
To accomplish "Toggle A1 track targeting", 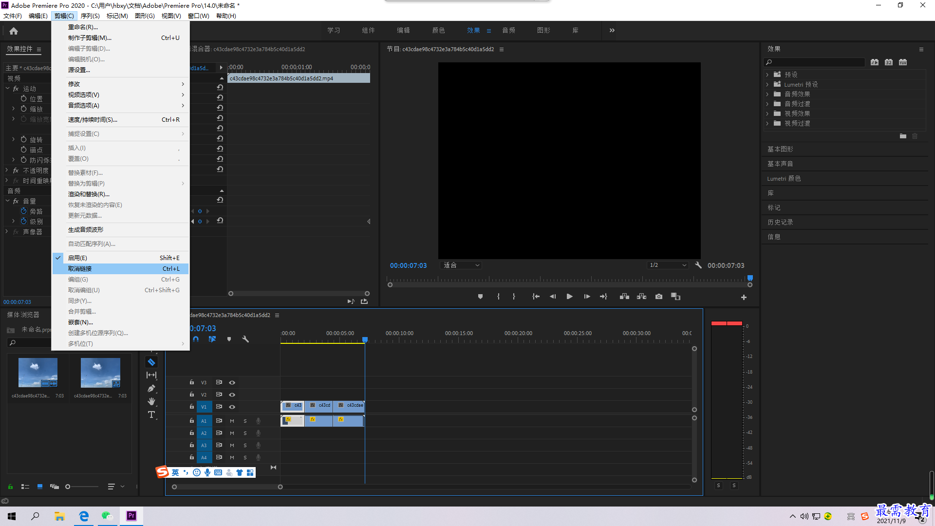I will 204,421.
